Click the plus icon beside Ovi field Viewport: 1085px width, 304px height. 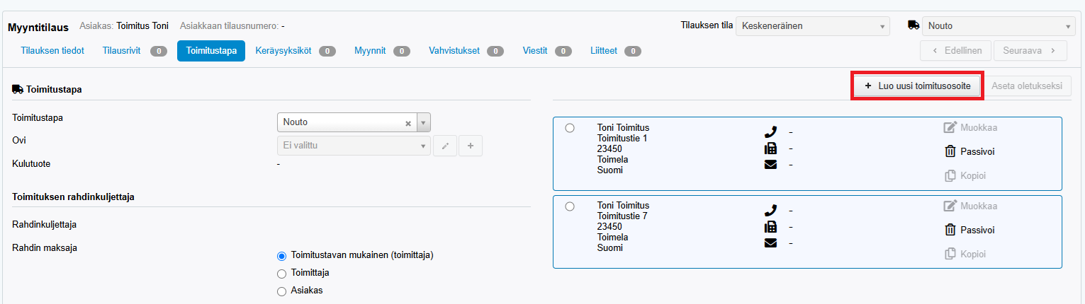[x=471, y=146]
